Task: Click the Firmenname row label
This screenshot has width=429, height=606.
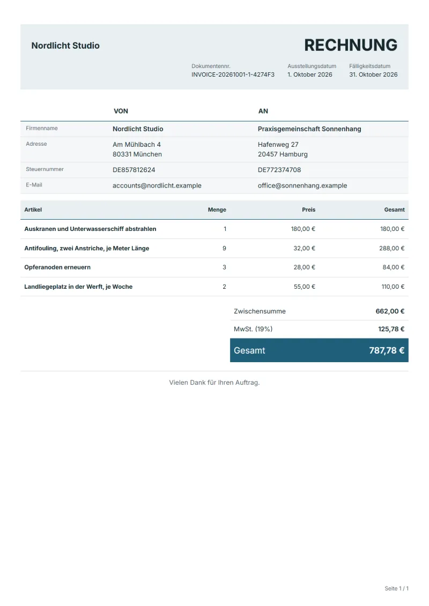Action: point(42,128)
